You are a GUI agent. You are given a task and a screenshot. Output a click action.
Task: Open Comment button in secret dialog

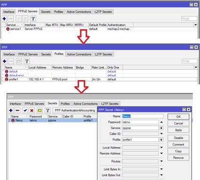point(178,145)
